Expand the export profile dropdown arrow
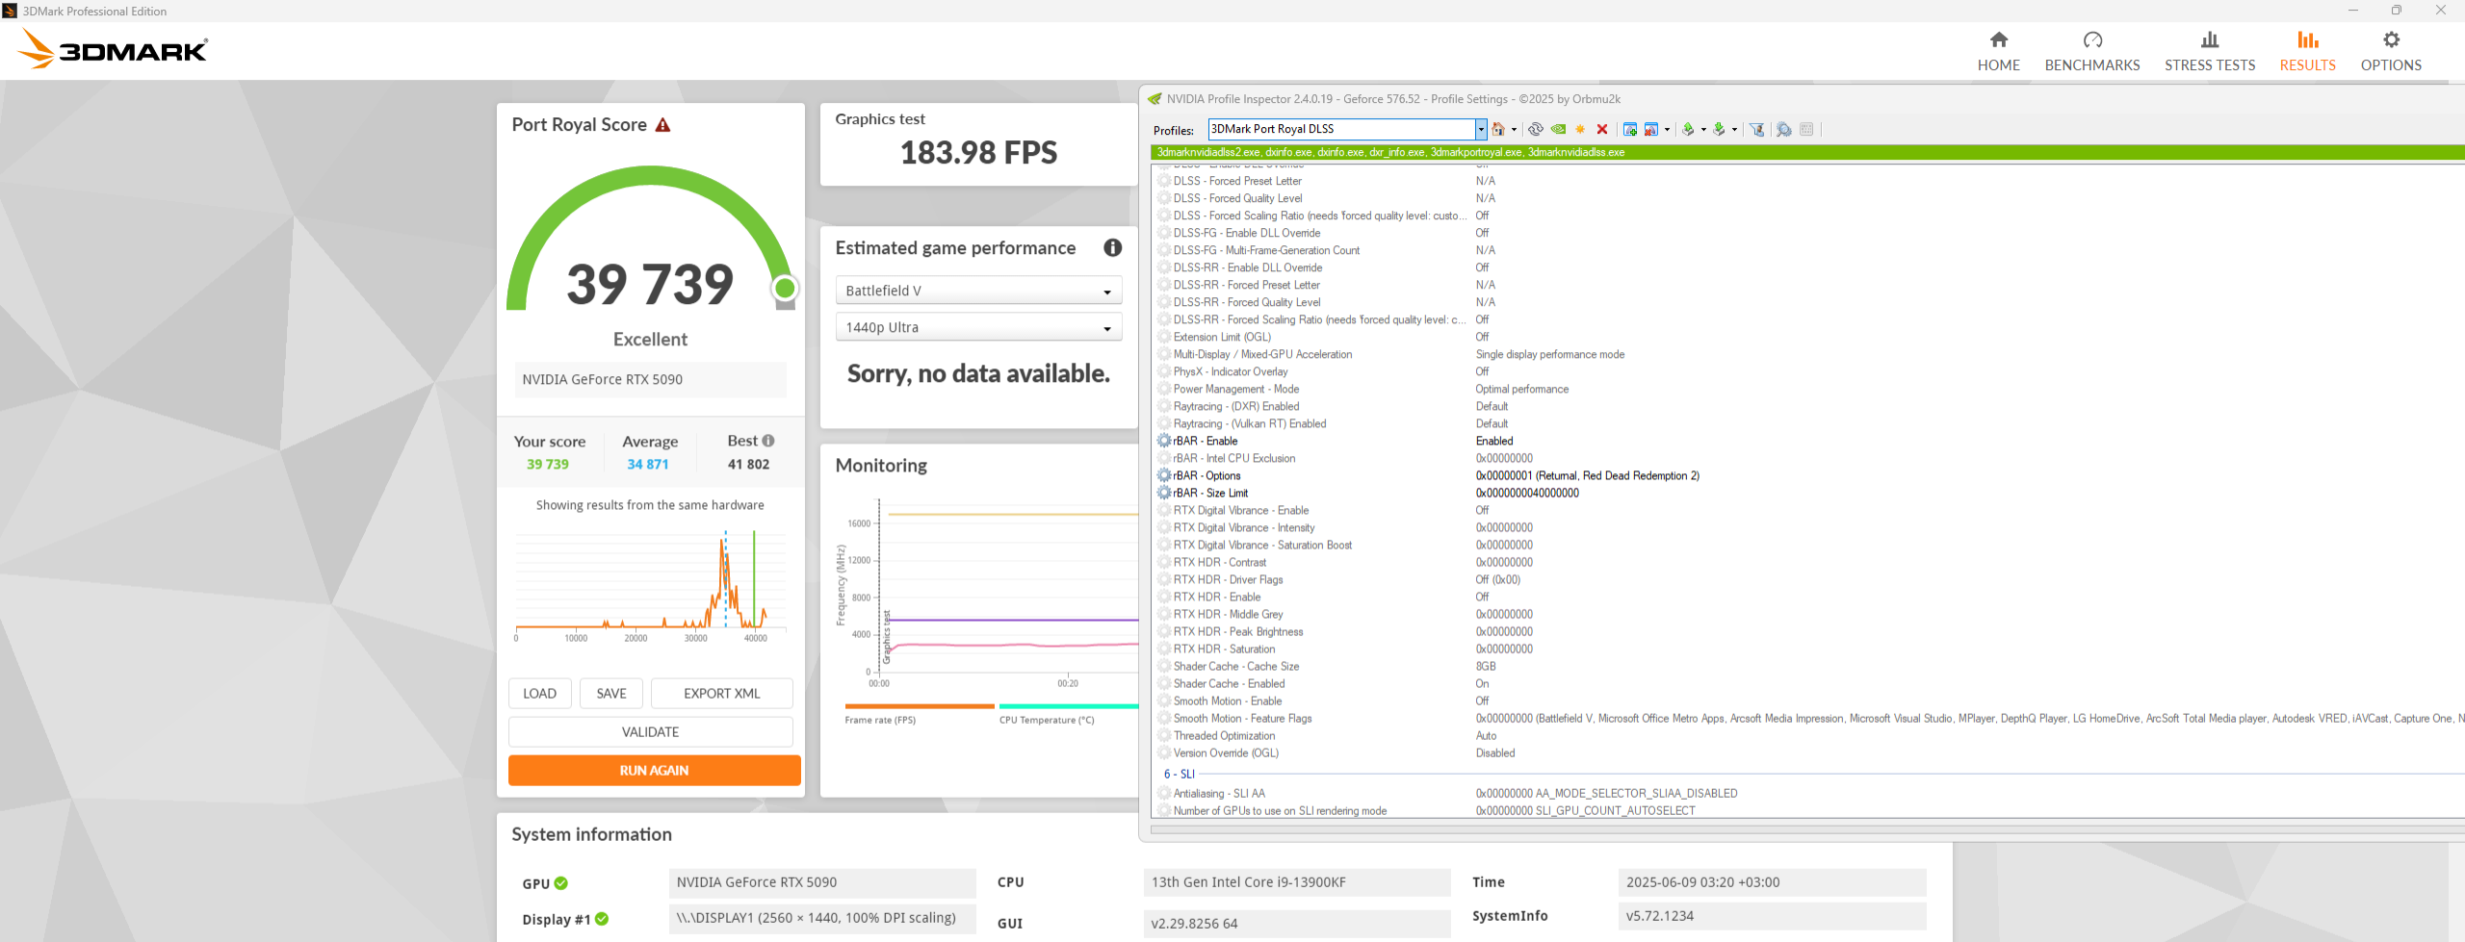 [x=1703, y=130]
